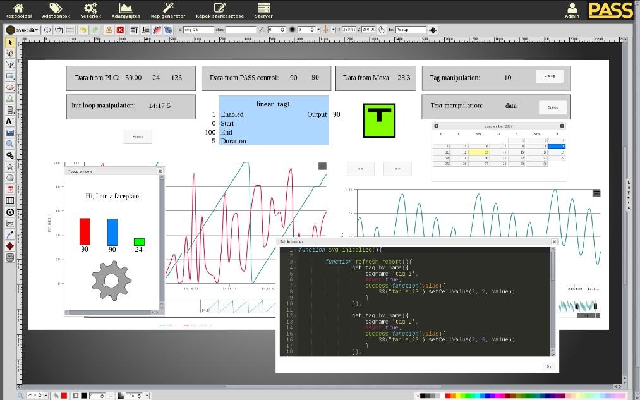
Task: Select the Pencil freehand tool
Action: (10, 53)
